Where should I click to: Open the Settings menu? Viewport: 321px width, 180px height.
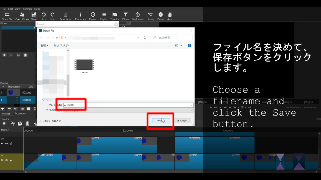(27, 9)
